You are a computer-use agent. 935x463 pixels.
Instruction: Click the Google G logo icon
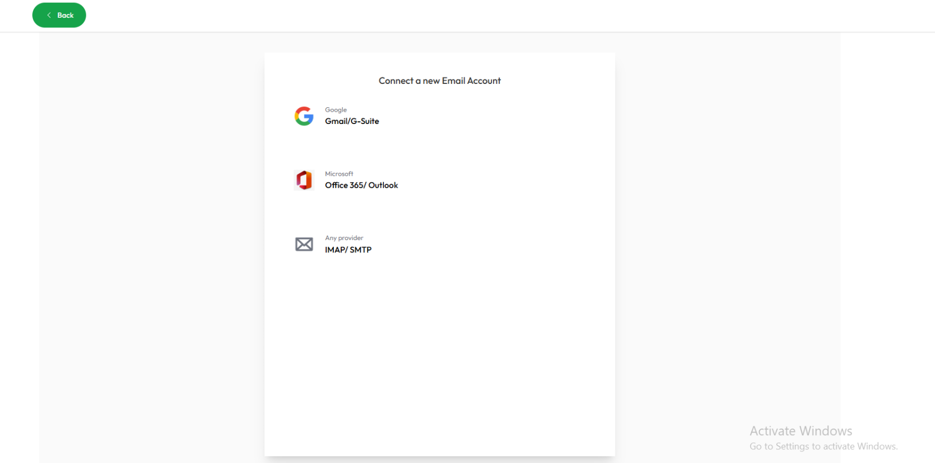click(304, 116)
